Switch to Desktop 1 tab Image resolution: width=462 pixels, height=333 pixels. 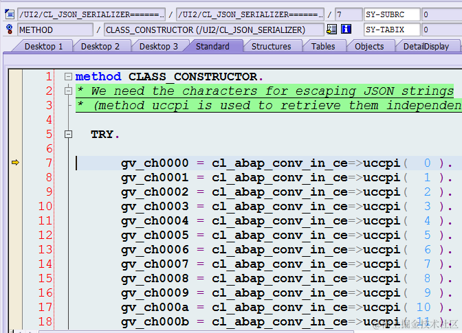(x=43, y=46)
